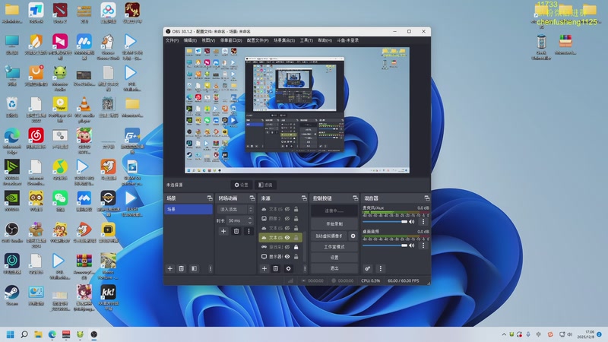Show hidden icons chevron in system tray
The width and height of the screenshot is (608, 342).
tap(504, 334)
